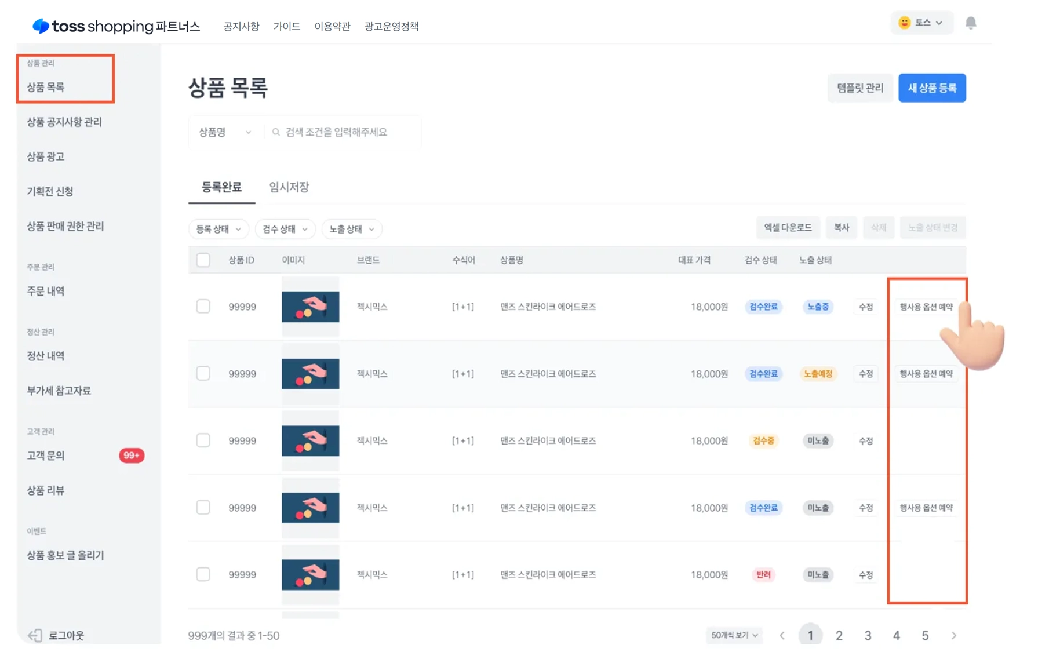Viewport: 1049px width, 652px height.
Task: Click 수정 on the 반려 row
Action: point(866,575)
